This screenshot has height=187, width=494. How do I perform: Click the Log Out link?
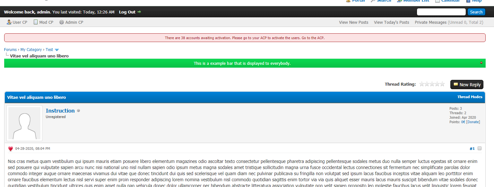(127, 12)
